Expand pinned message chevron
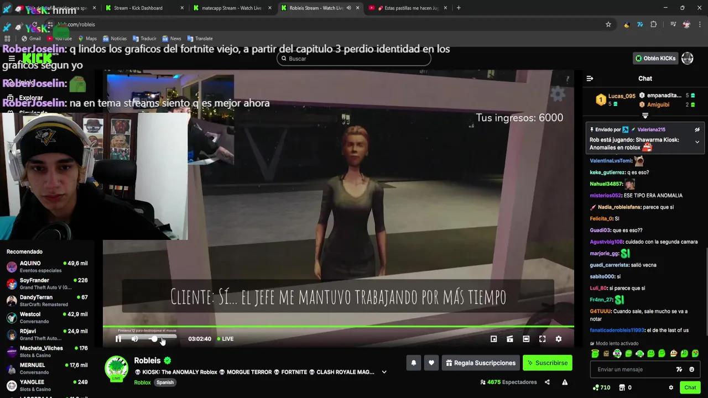Image resolution: width=708 pixels, height=398 pixels. coord(697,142)
